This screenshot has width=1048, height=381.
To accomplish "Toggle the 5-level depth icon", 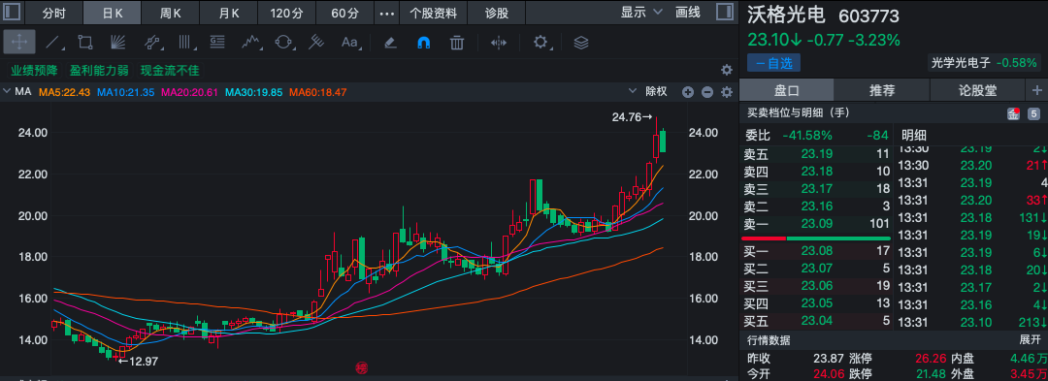I will [x=1034, y=113].
